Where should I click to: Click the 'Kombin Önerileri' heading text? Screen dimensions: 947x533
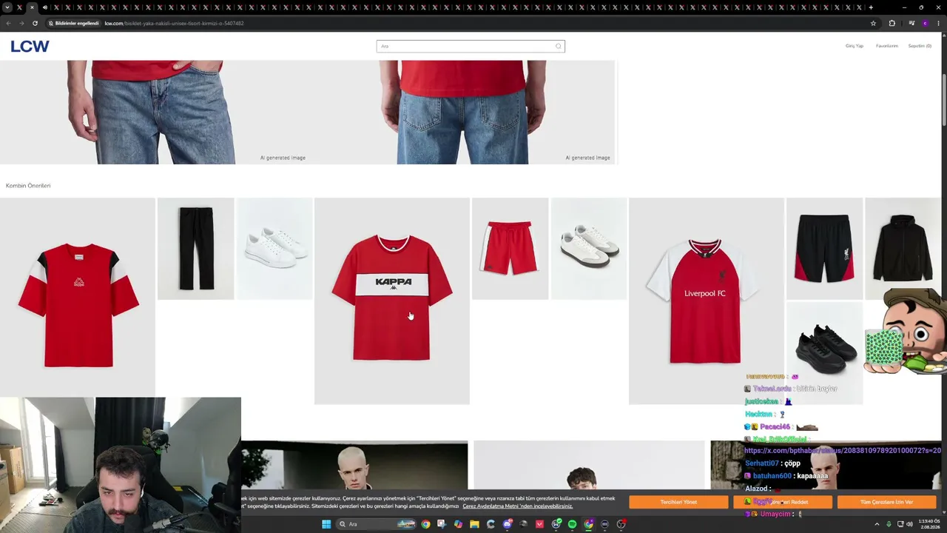(x=28, y=186)
